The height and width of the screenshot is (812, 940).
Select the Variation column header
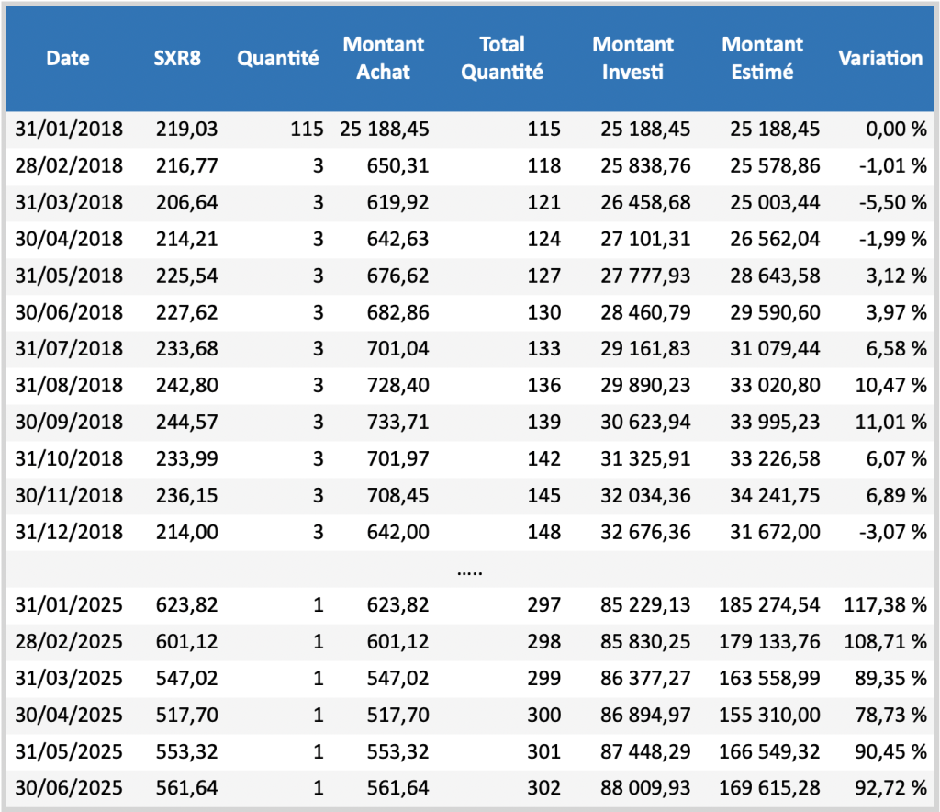tap(880, 58)
